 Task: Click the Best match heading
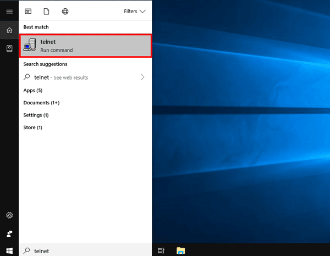click(x=36, y=27)
